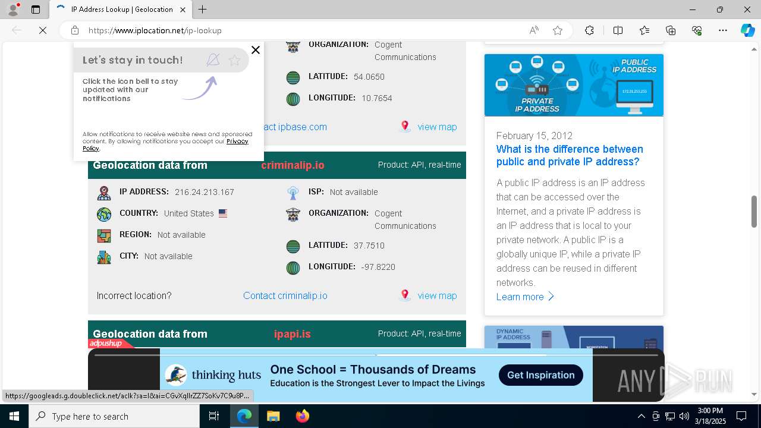Click the longitude -97.8220 value
Screen dimensions: 761x428
tap(378, 267)
